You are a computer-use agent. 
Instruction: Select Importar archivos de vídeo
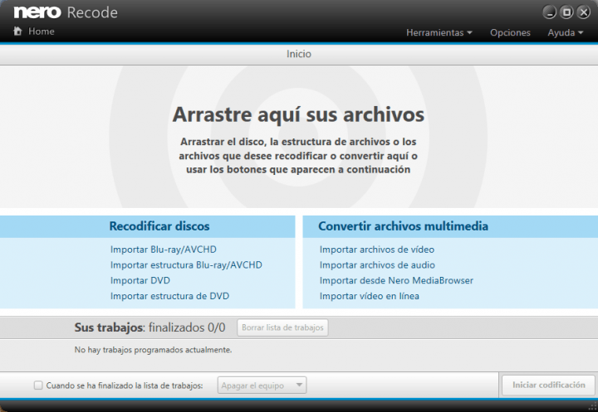tap(377, 250)
